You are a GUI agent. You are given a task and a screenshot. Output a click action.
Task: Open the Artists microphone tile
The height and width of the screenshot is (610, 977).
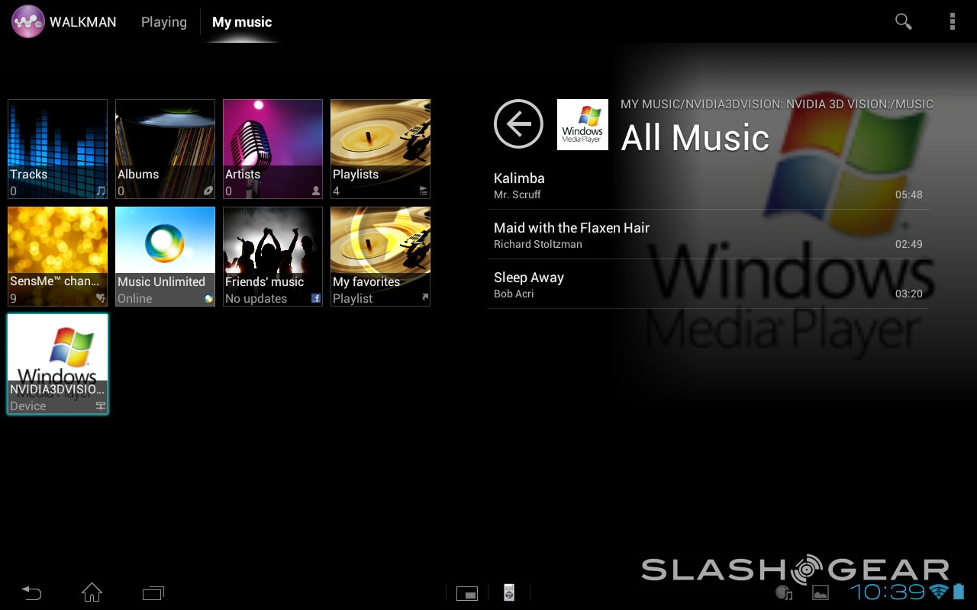pos(272,149)
